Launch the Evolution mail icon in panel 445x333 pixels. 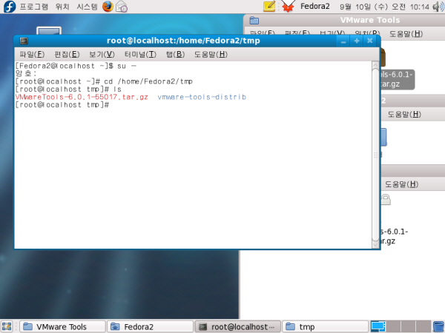122,7
